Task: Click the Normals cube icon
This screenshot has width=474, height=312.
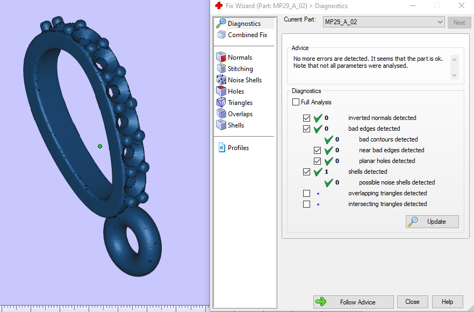Action: pyautogui.click(x=221, y=57)
